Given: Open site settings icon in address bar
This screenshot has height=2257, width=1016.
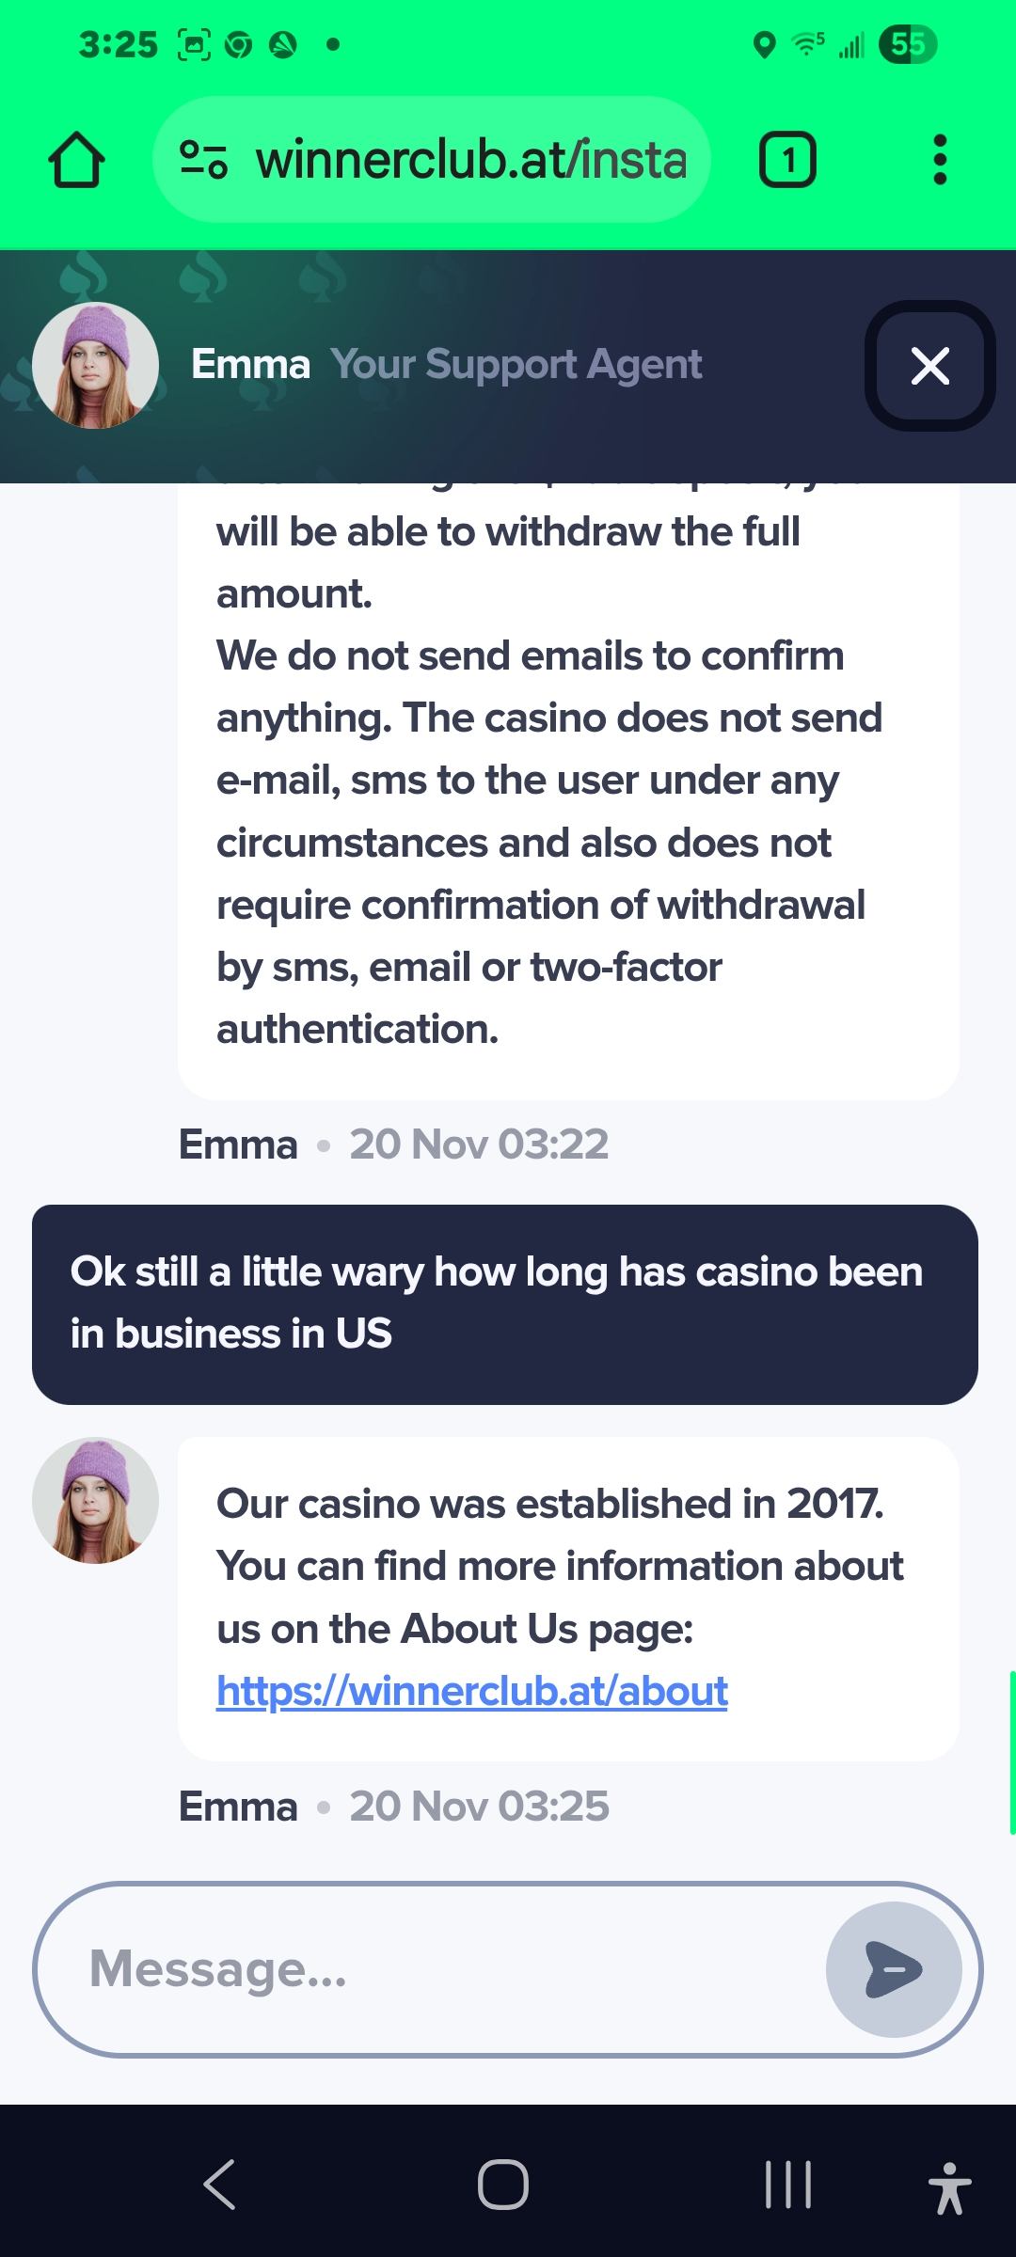Looking at the screenshot, I should (203, 160).
